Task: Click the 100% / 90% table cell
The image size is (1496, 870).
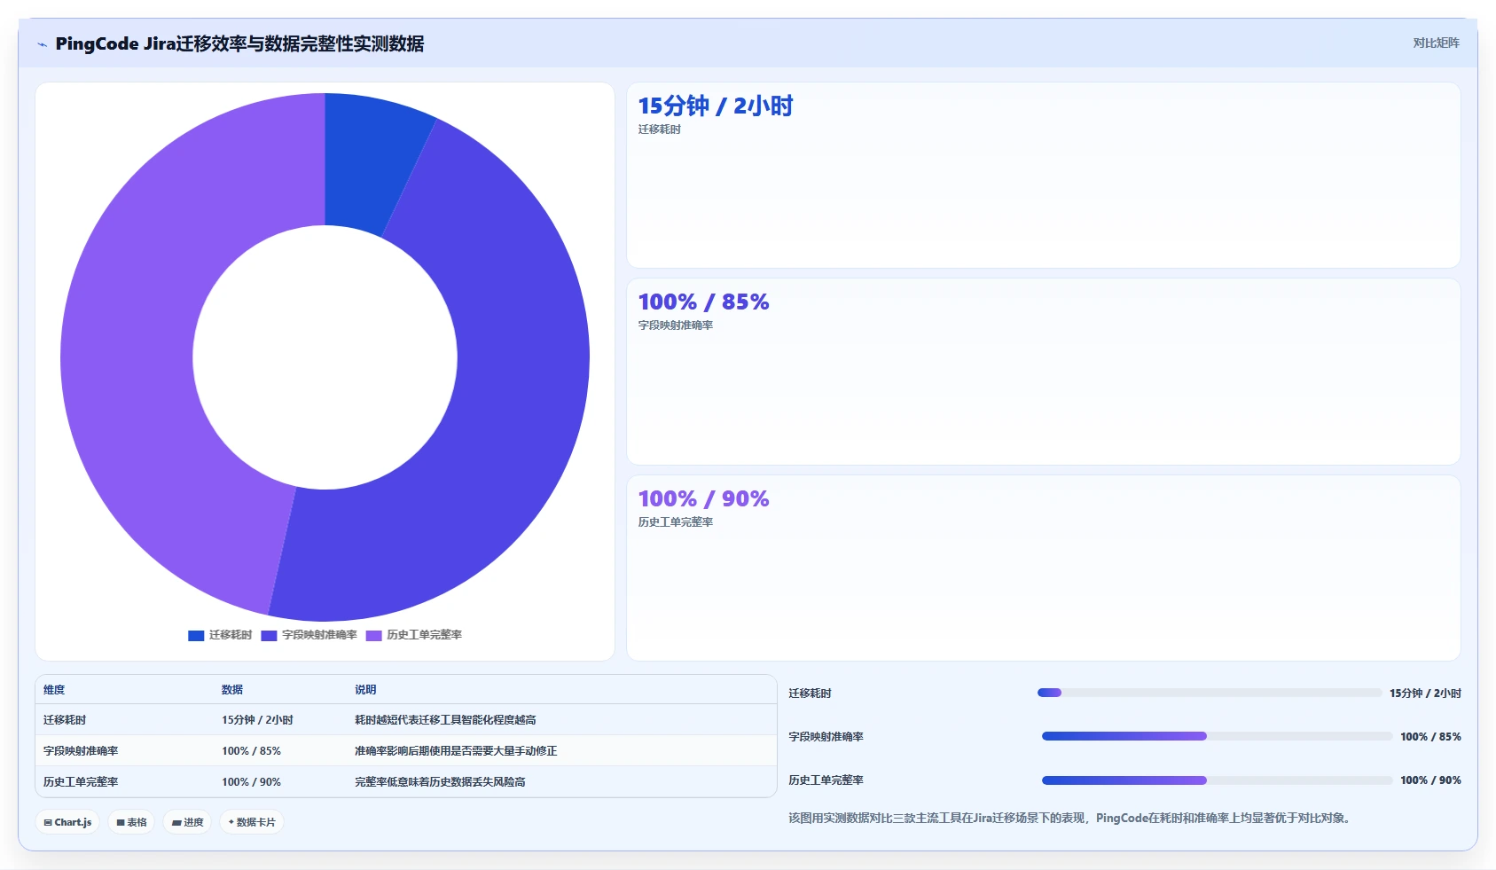Action: (x=251, y=782)
